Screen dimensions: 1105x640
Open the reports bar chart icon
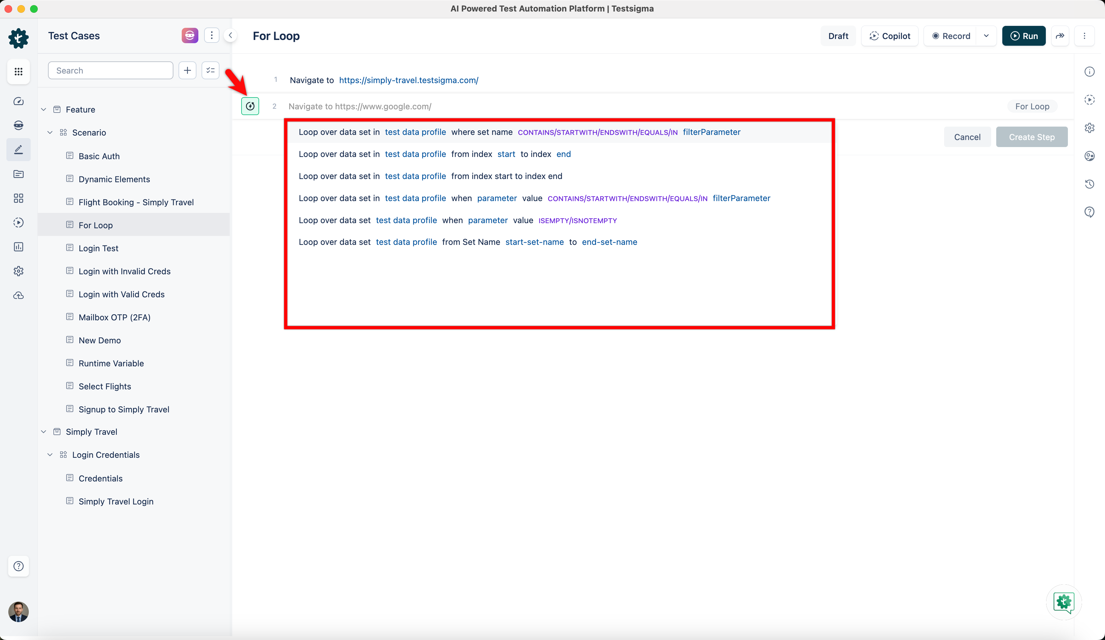[x=19, y=246]
